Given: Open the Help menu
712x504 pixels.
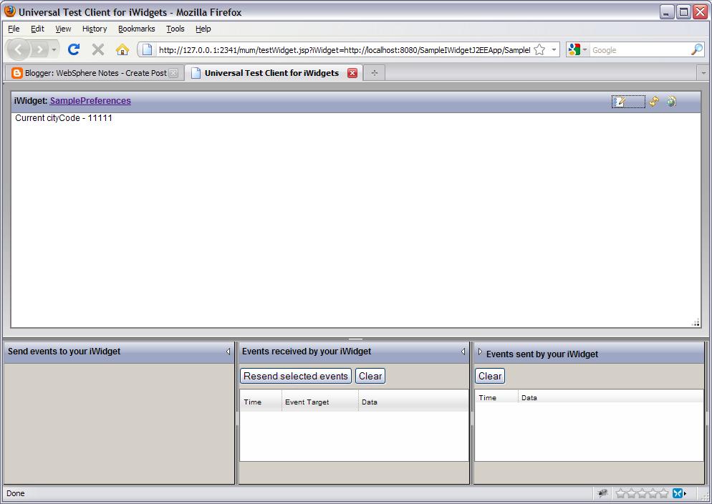Looking at the screenshot, I should (203, 29).
